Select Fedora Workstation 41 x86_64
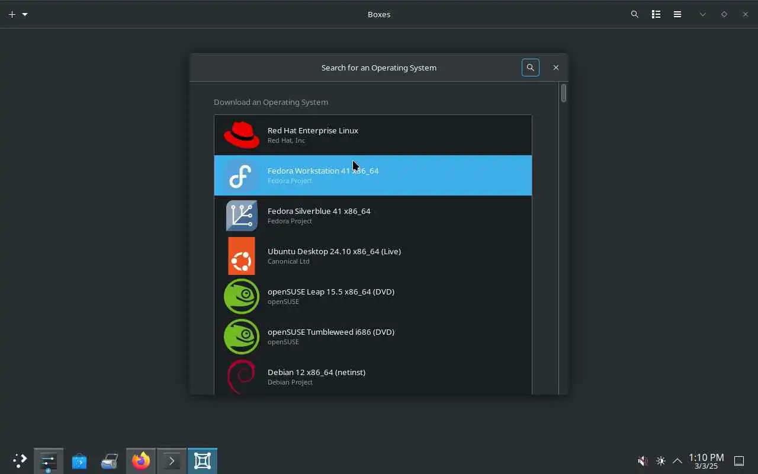 click(373, 175)
